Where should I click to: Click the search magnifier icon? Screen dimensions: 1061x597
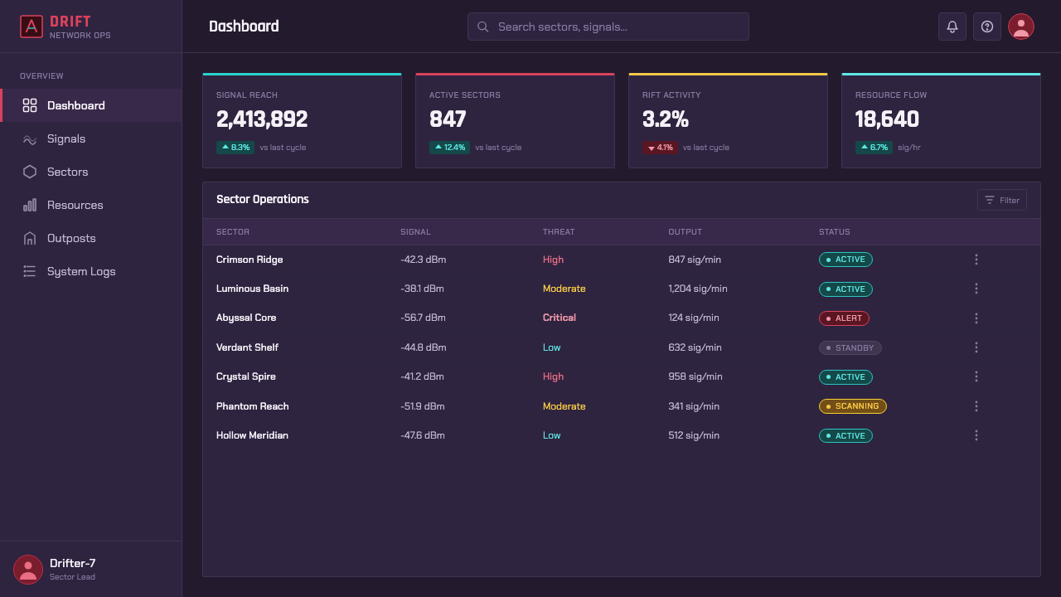click(x=483, y=27)
